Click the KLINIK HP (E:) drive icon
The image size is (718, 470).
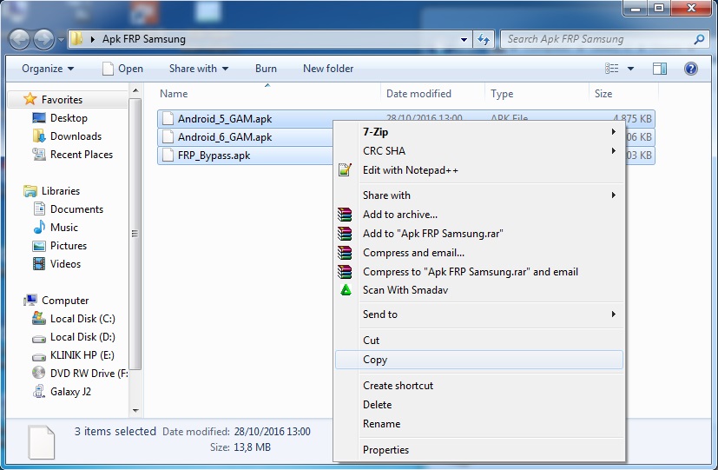point(39,356)
